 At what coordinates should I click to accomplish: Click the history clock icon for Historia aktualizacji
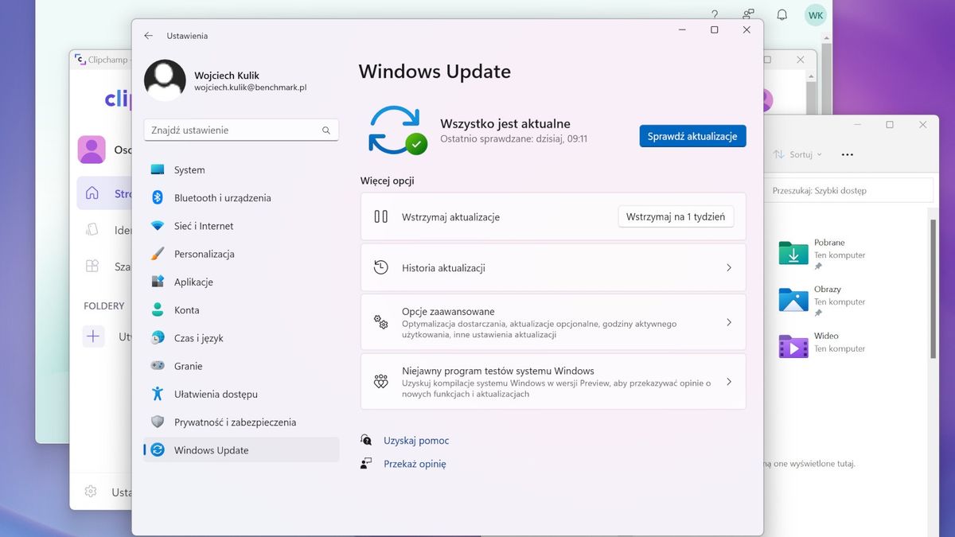381,267
